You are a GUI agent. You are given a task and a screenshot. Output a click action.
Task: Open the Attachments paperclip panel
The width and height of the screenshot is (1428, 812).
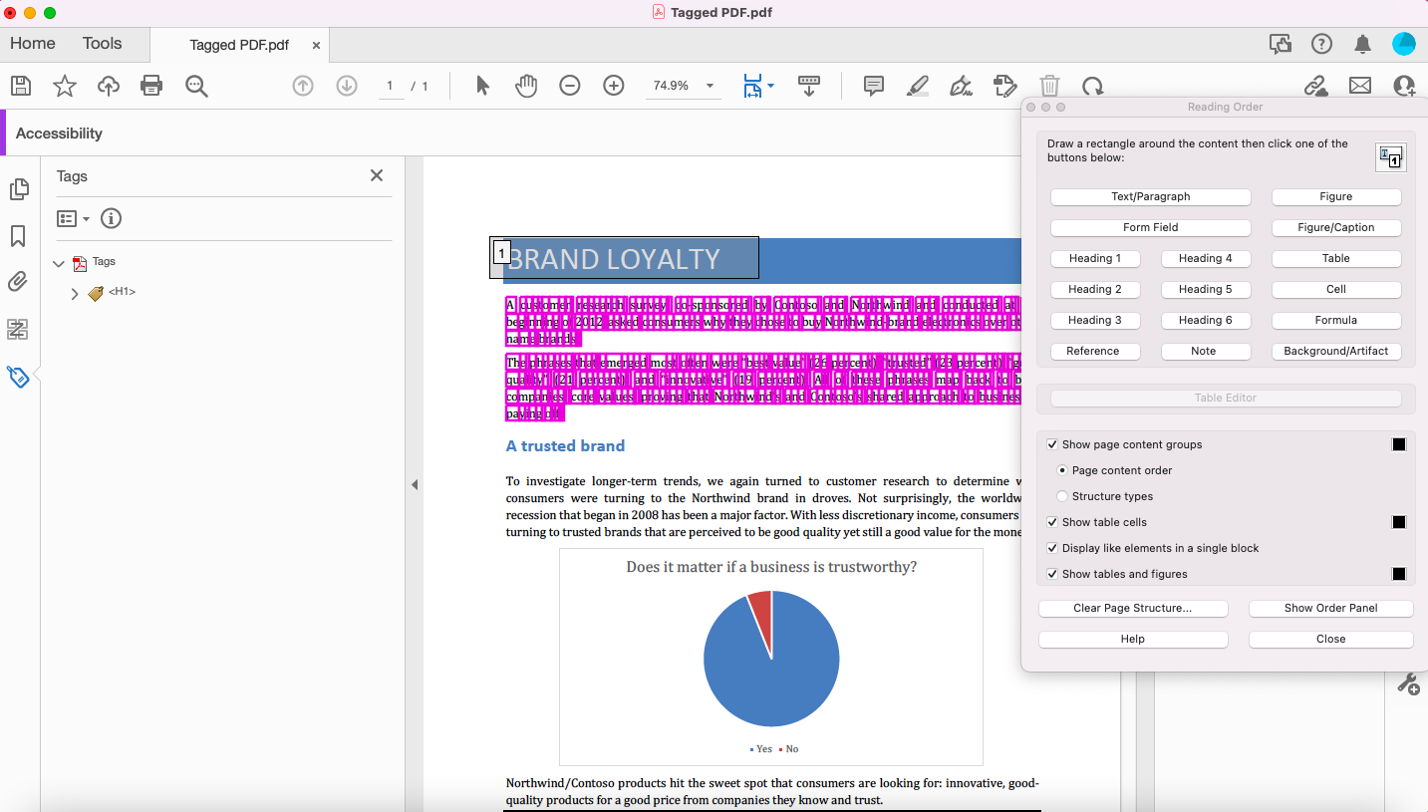click(x=18, y=282)
